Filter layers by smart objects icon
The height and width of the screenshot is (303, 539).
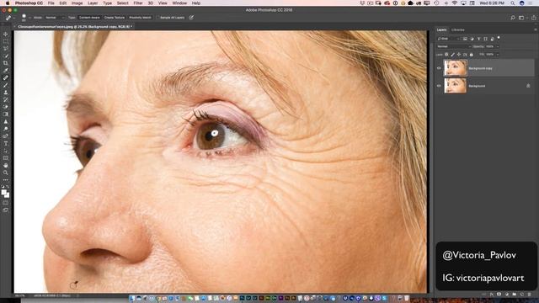pyautogui.click(x=492, y=39)
